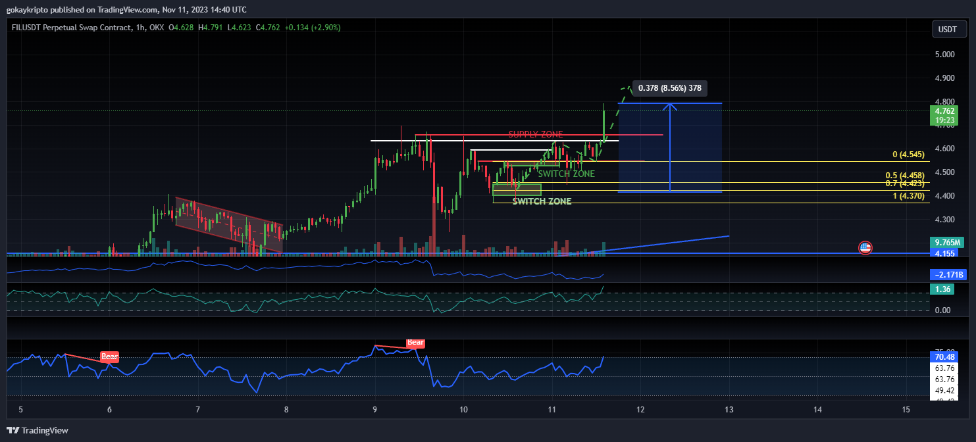Open the USDT currency selector button
Viewport: 976px width, 442px height.
click(x=948, y=30)
